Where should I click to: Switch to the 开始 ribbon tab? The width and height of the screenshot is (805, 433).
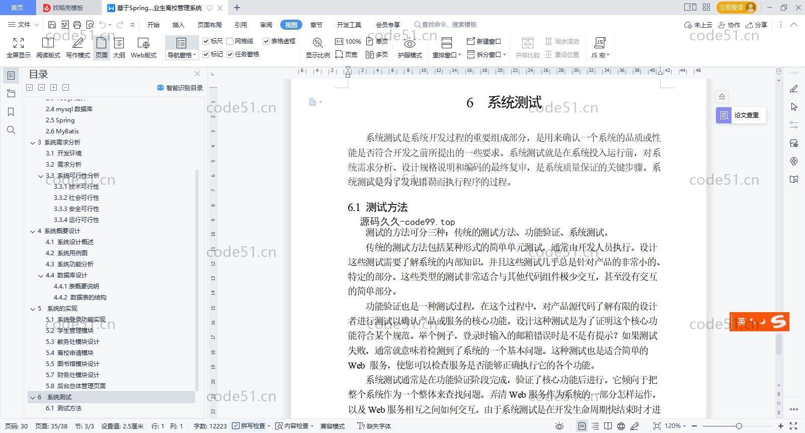click(153, 25)
